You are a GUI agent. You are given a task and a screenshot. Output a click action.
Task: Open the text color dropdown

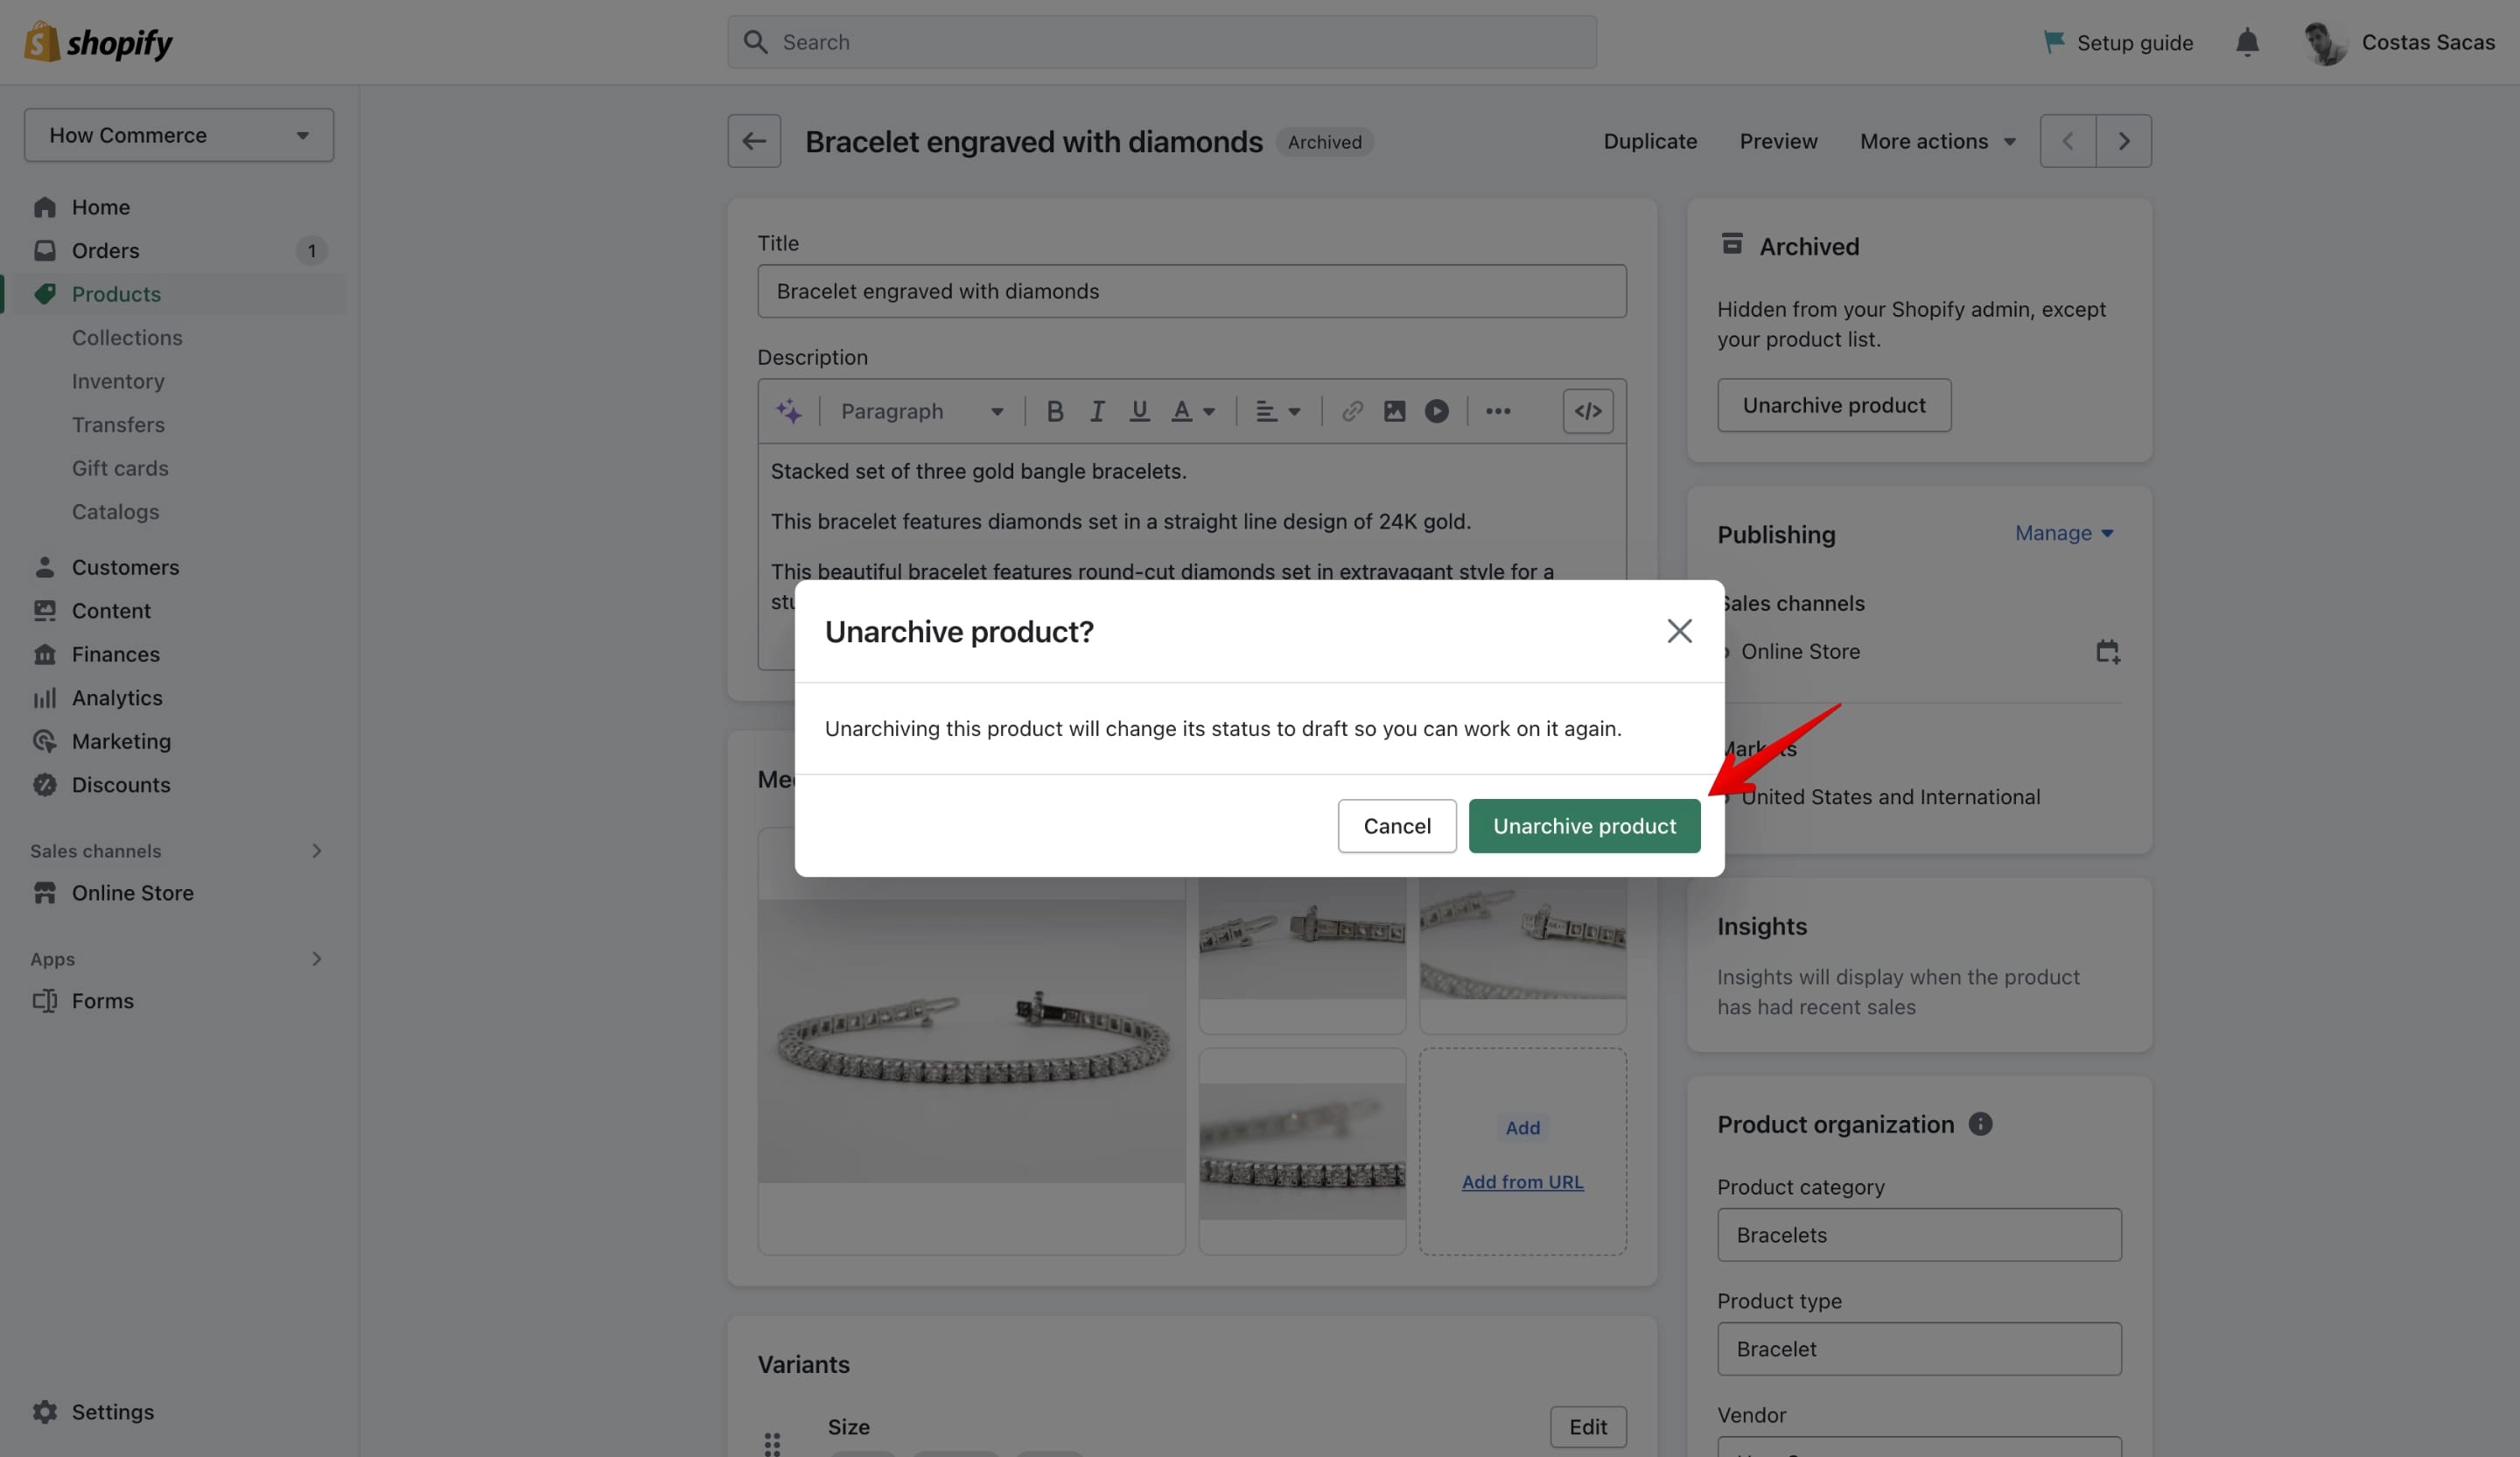[1193, 411]
